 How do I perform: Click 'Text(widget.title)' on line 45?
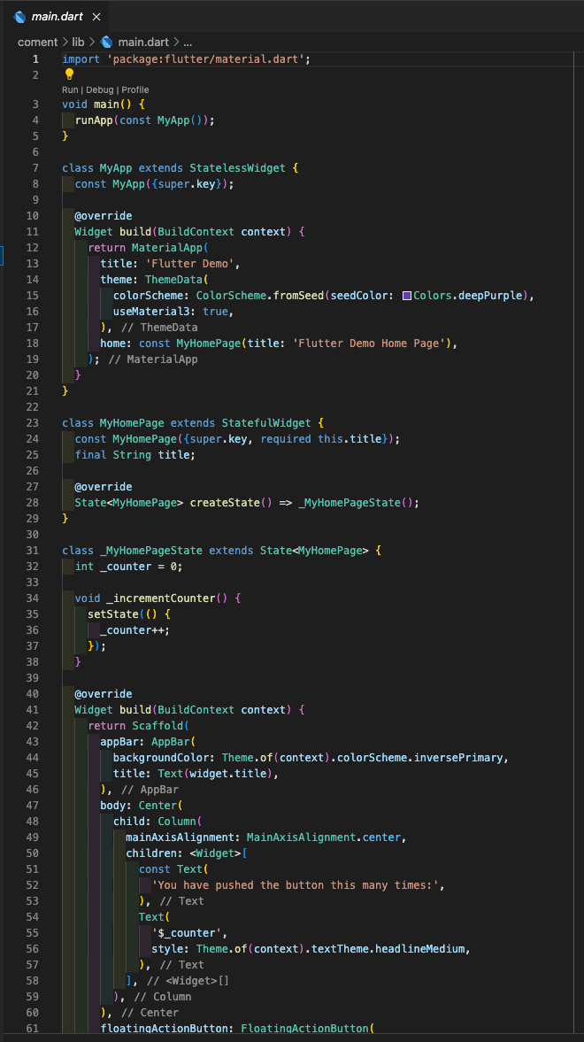coord(215,774)
